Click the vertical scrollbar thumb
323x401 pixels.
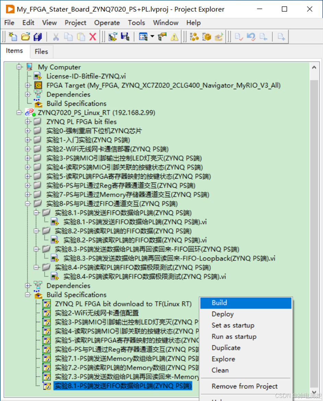[314, 234]
